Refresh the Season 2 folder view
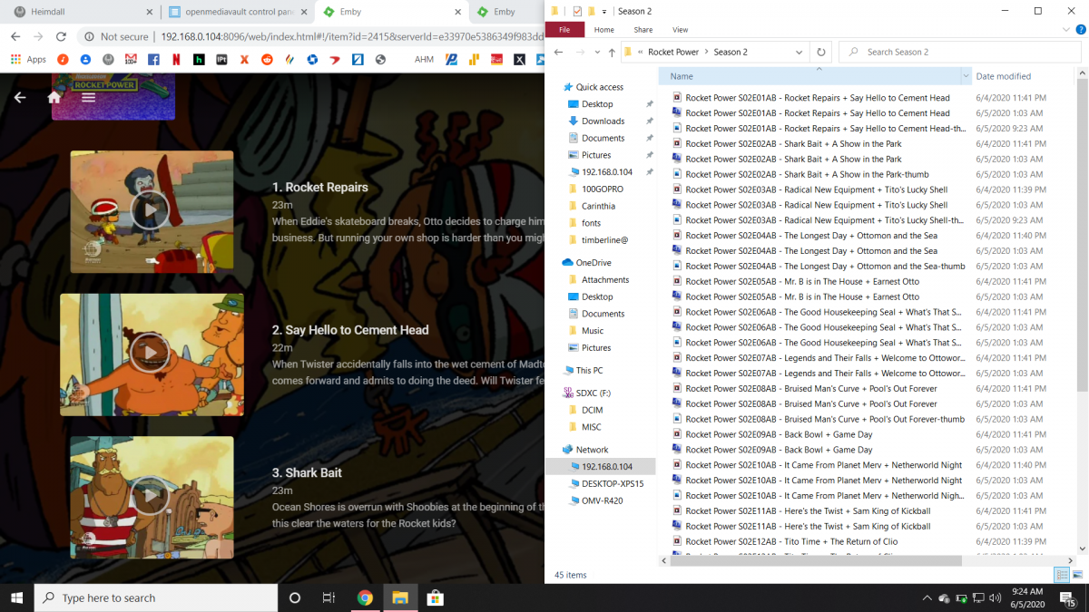 [x=821, y=53]
